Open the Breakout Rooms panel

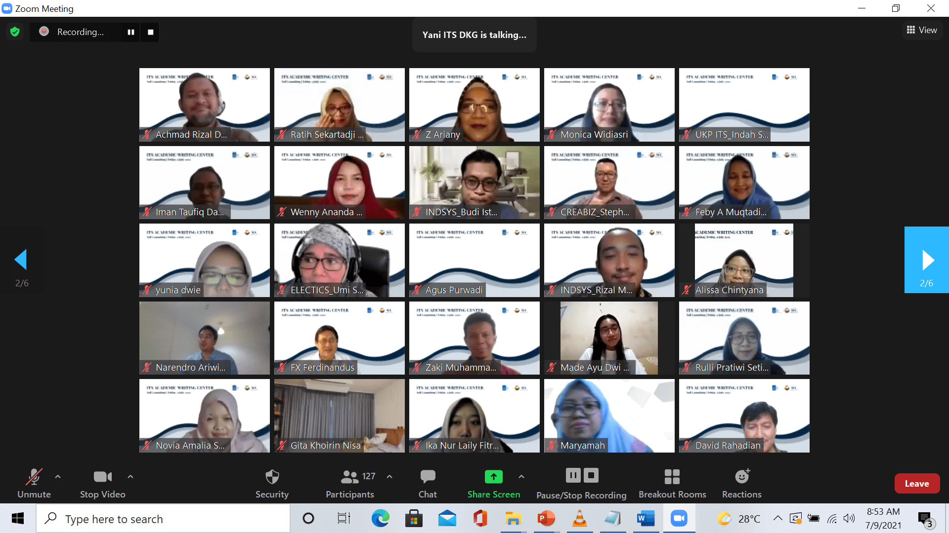tap(672, 477)
